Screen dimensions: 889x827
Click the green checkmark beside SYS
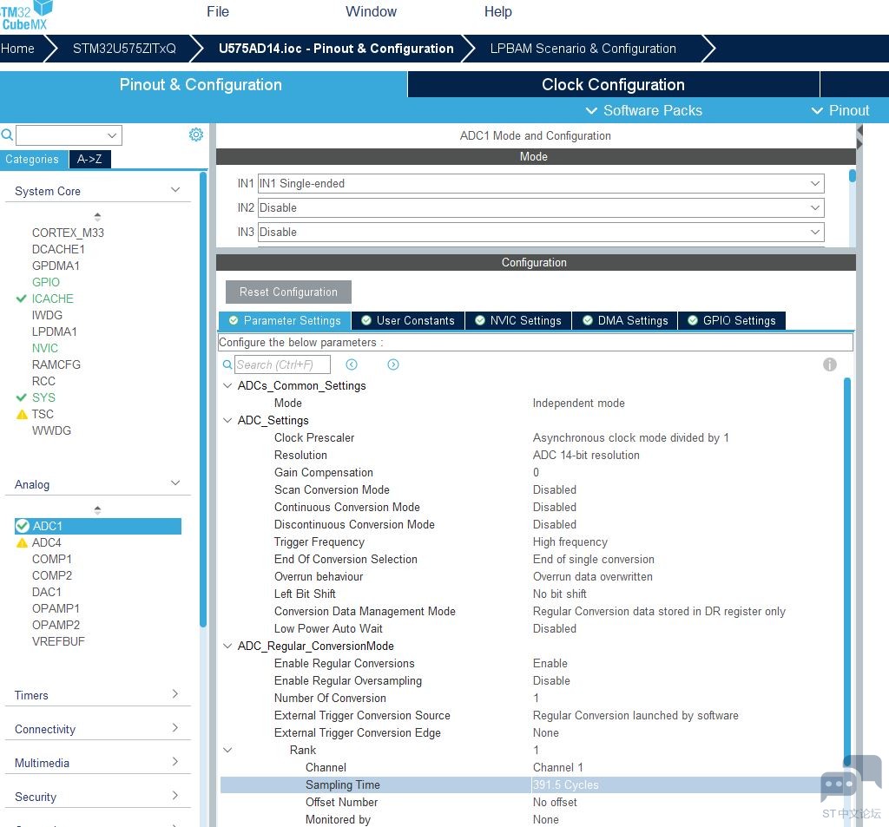point(22,397)
